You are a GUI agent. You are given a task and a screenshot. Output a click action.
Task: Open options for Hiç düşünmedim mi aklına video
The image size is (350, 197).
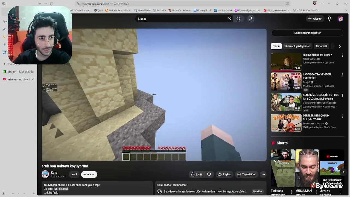(x=343, y=55)
